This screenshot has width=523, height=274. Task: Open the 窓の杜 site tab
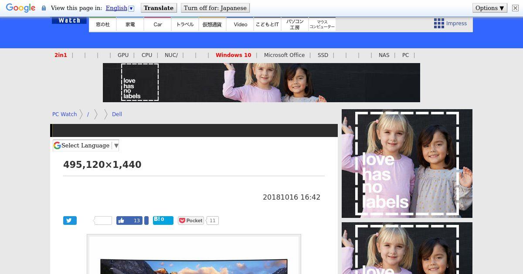coord(103,24)
